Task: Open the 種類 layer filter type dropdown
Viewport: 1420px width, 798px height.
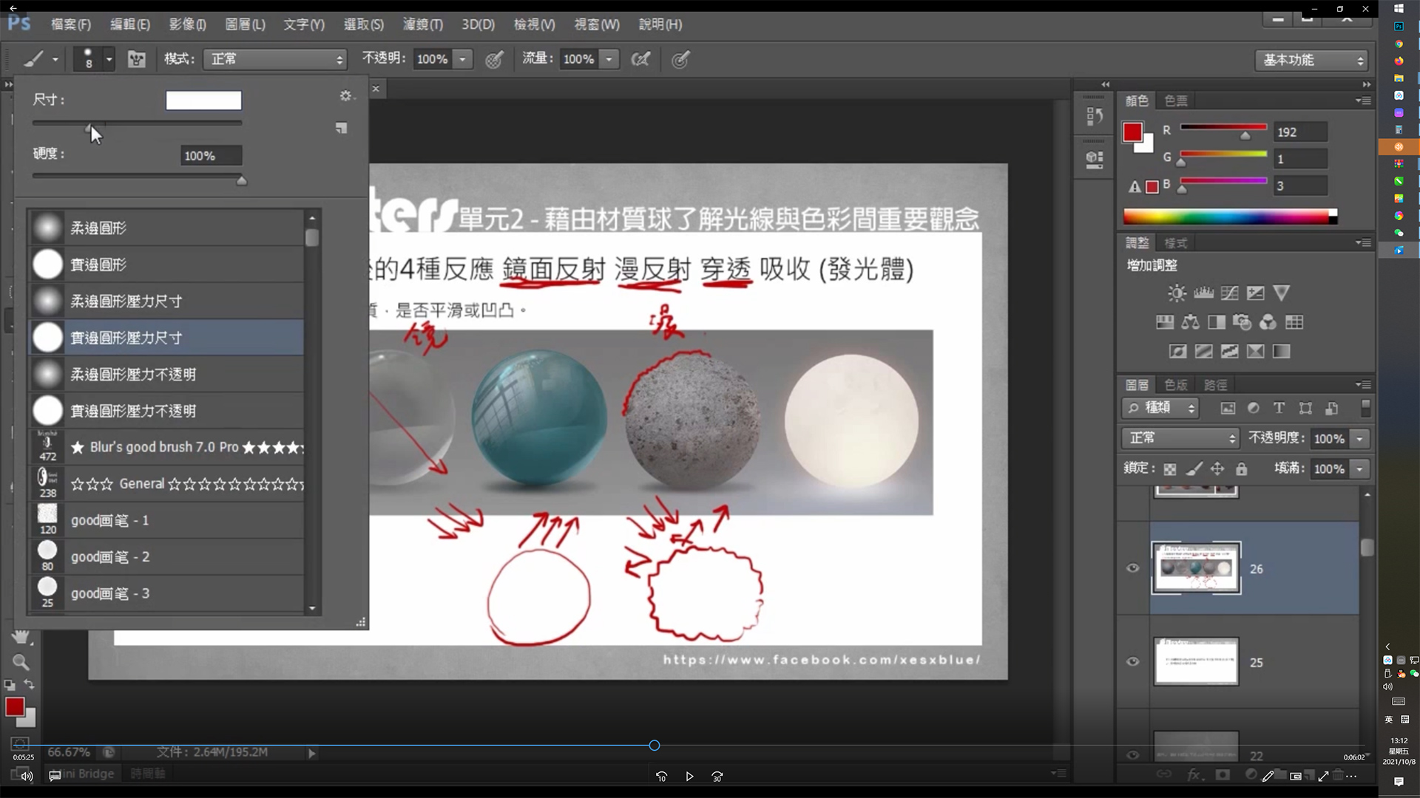Action: [x=1160, y=408]
